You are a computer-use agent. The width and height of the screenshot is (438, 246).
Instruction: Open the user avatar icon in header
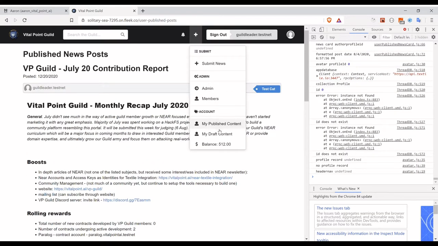[291, 35]
